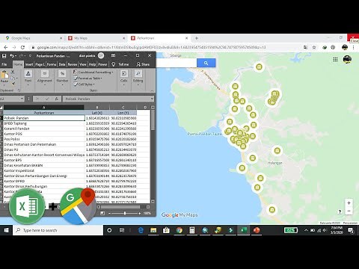The image size is (359, 269).
Task: Switch to the View ribbon tab
Action: click(83, 64)
